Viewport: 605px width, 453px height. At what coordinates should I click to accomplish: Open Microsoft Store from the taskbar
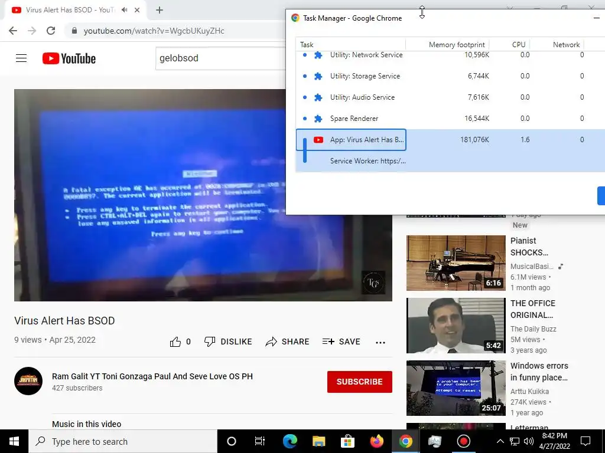coord(347,441)
